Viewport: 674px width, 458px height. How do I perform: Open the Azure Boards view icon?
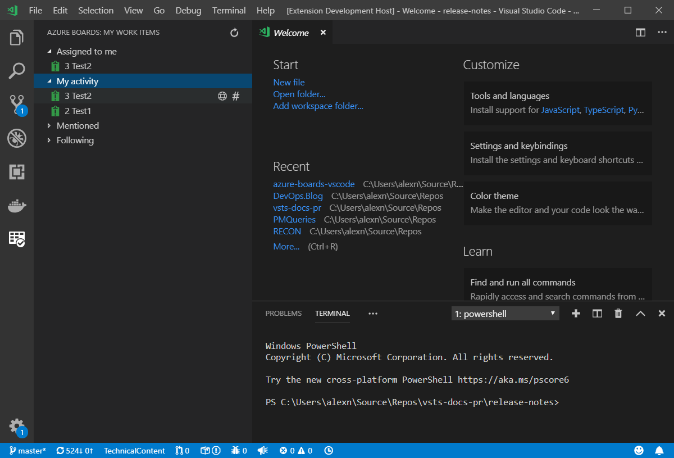coord(17,238)
